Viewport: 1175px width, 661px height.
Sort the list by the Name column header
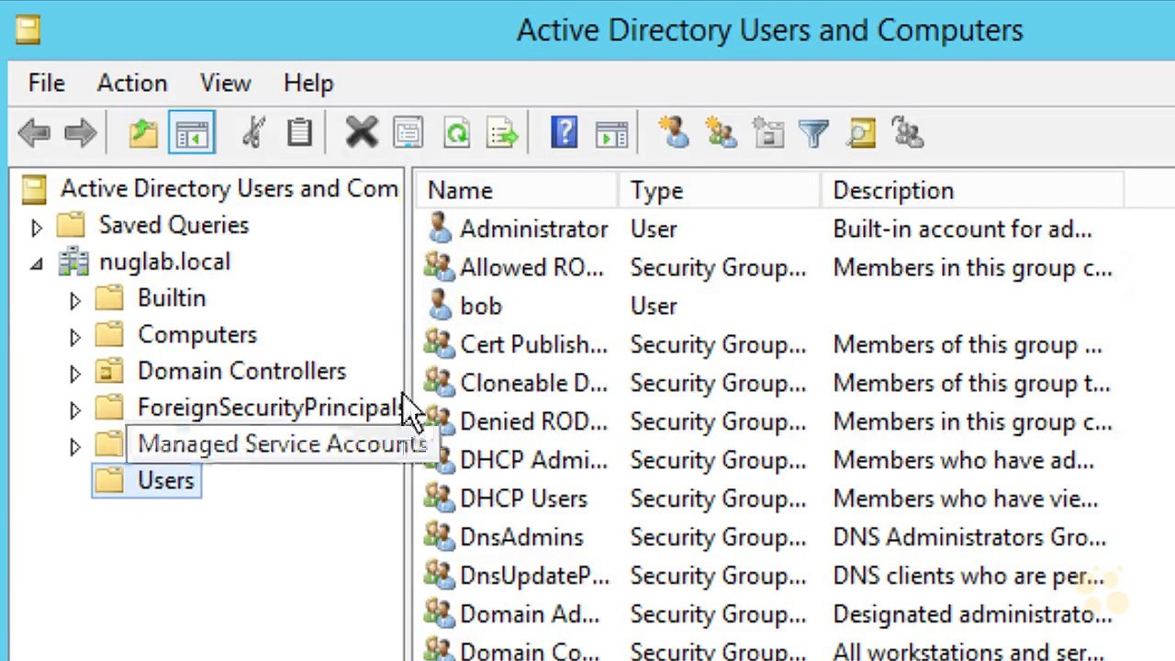(x=517, y=191)
